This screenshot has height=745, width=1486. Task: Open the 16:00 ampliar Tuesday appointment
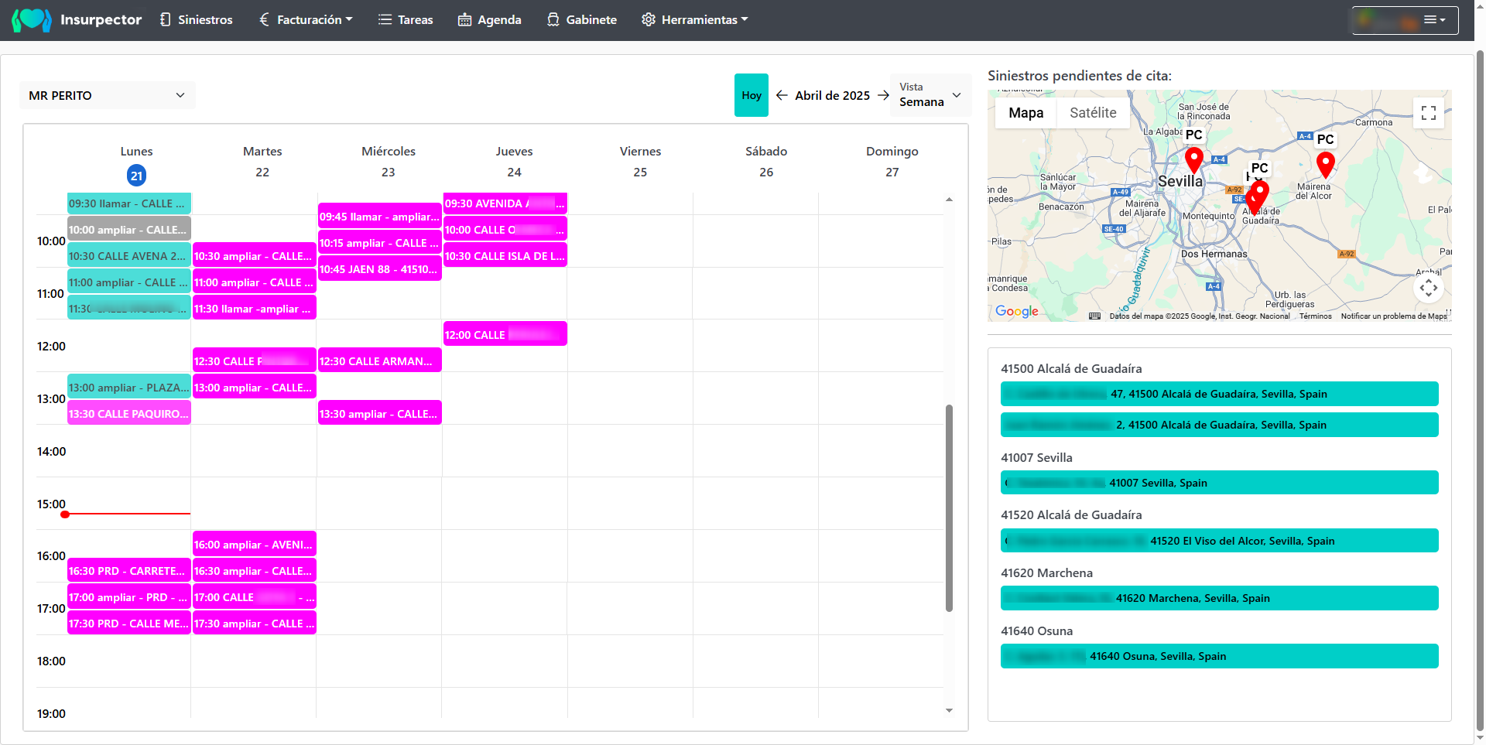[254, 545]
